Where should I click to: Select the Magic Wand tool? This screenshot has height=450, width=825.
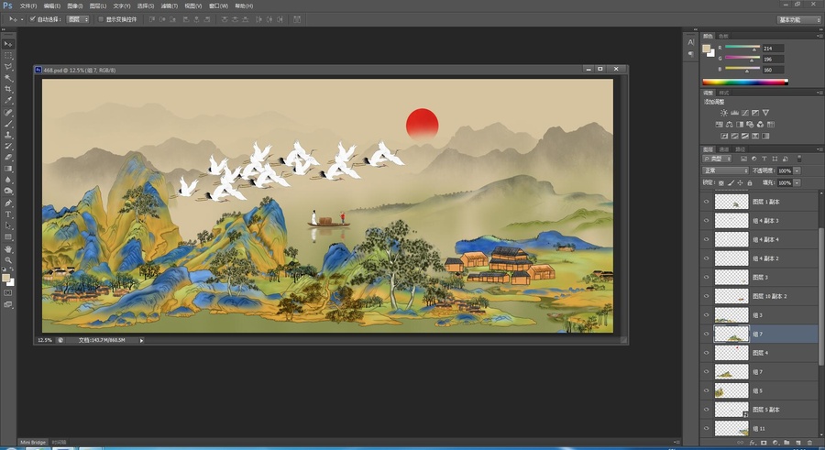pos(8,78)
